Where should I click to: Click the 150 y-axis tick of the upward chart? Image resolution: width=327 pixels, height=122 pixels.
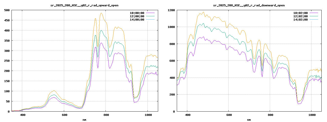coord(7,81)
